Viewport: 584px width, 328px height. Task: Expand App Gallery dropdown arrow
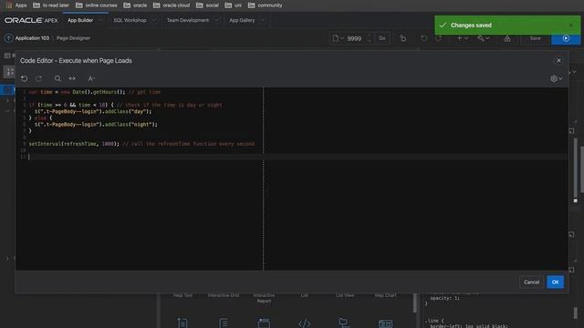pyautogui.click(x=262, y=20)
